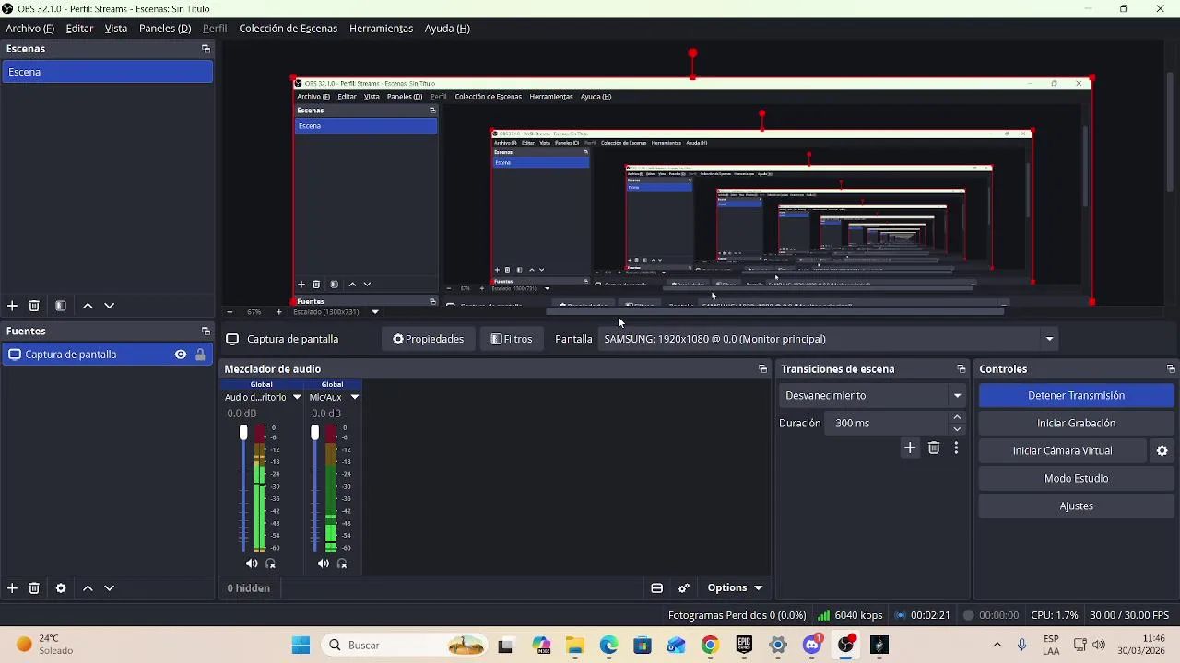Image resolution: width=1180 pixels, height=663 pixels.
Task: Zoom in the preview with plus icon
Action: click(279, 312)
